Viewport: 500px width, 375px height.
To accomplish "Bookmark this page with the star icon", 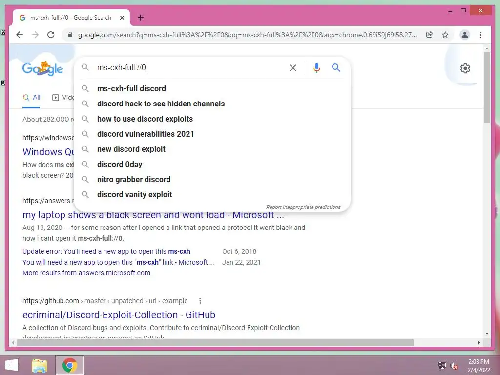I will [445, 35].
